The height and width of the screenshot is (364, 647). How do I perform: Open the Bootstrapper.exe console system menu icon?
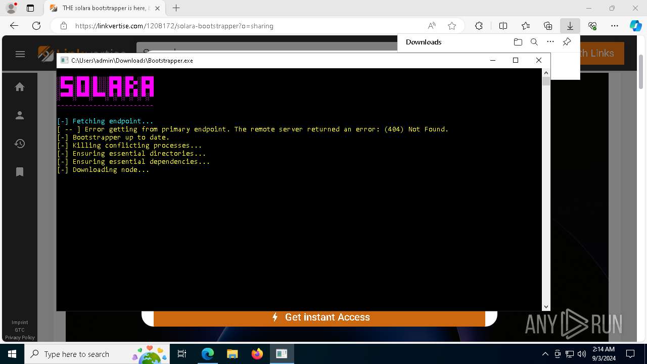point(64,60)
